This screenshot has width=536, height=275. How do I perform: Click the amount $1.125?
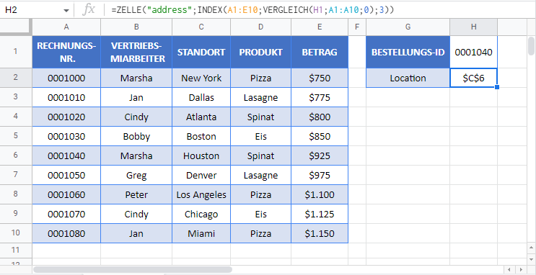(x=320, y=215)
